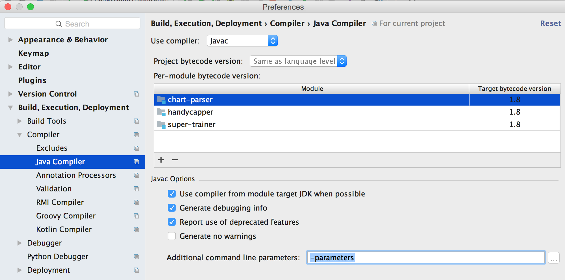Select Kotlin Compiler in the settings tree
The height and width of the screenshot is (280, 565).
[64, 229]
